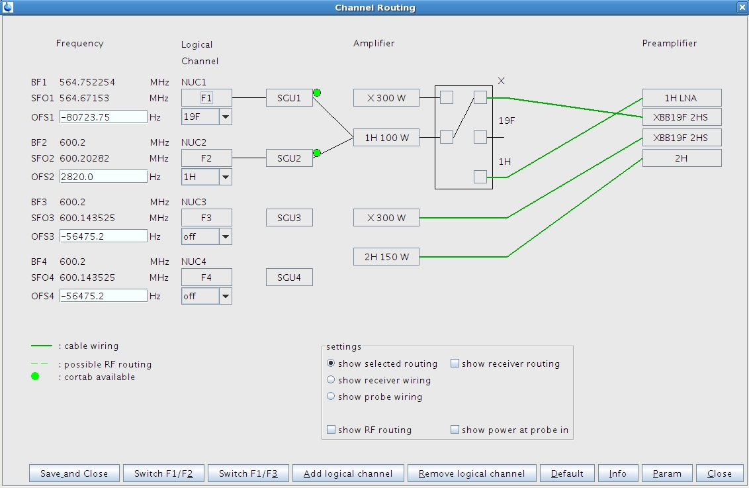Click top-left switch box connected to X 300 W
Screen dimensions: 749x488
tap(447, 98)
